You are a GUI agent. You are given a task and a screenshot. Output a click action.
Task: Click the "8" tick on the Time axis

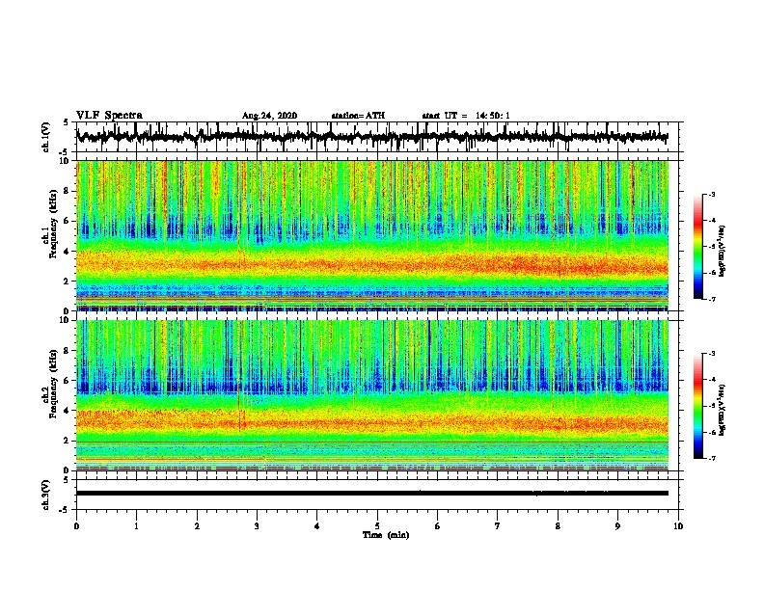click(x=558, y=526)
